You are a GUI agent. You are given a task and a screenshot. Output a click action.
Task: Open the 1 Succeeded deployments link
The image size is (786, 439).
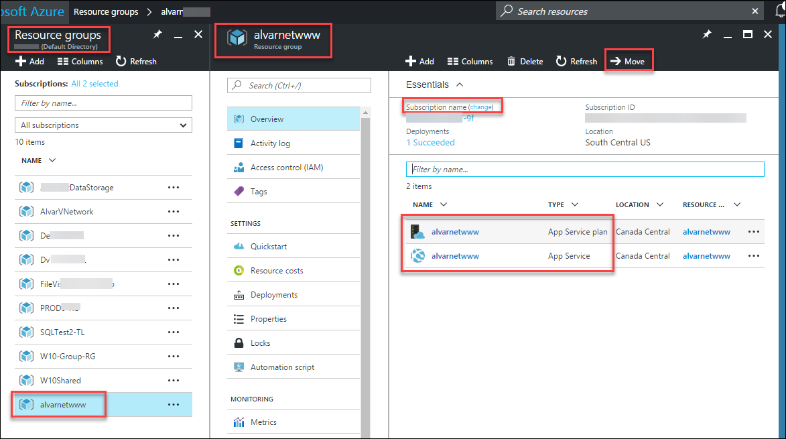coord(431,142)
